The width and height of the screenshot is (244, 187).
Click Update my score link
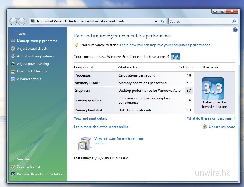[222, 127]
